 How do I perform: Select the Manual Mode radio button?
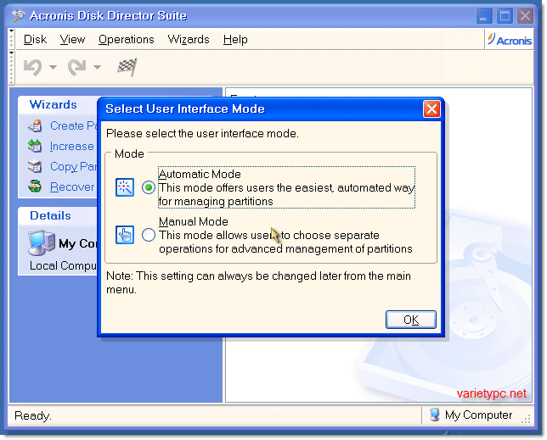(149, 235)
